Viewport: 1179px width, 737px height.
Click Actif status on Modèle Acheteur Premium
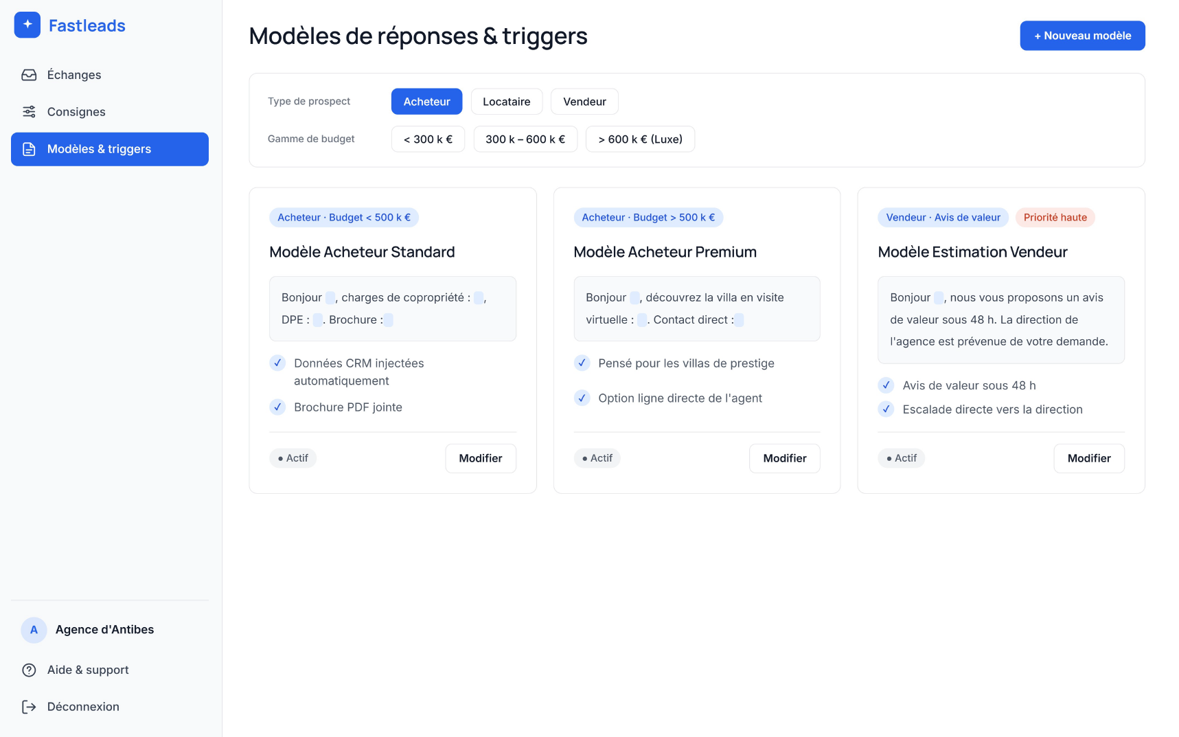tap(597, 458)
